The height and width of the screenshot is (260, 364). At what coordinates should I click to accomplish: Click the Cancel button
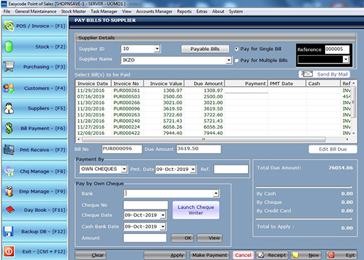tap(243, 255)
